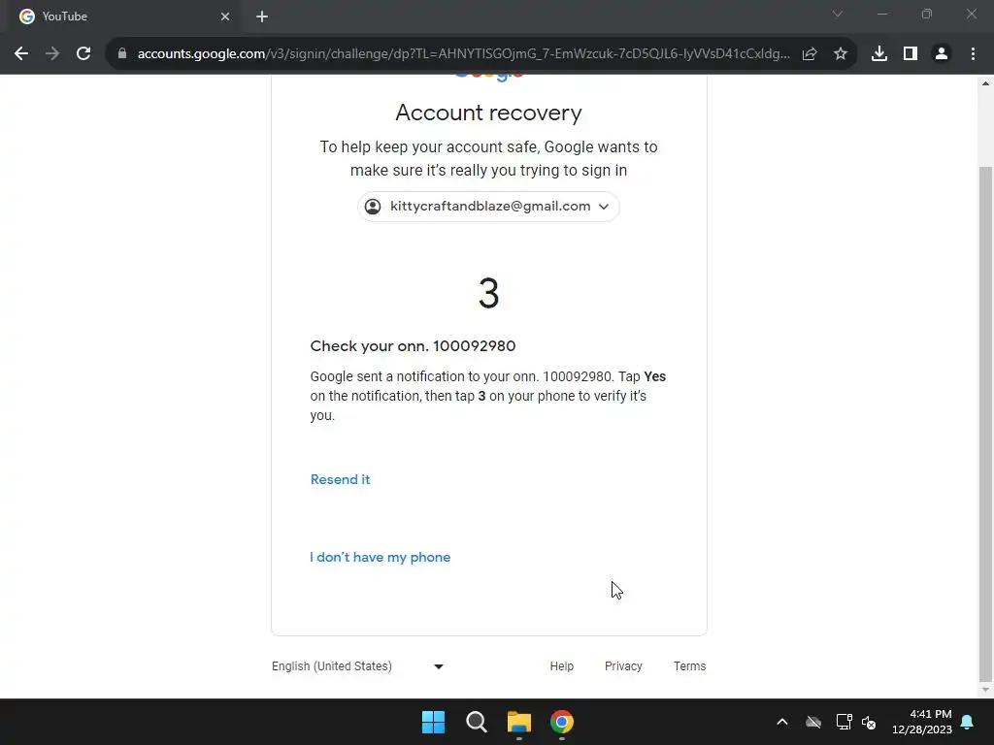Viewport: 994px width, 745px height.
Task: Open the Terms footer link
Action: point(690,666)
